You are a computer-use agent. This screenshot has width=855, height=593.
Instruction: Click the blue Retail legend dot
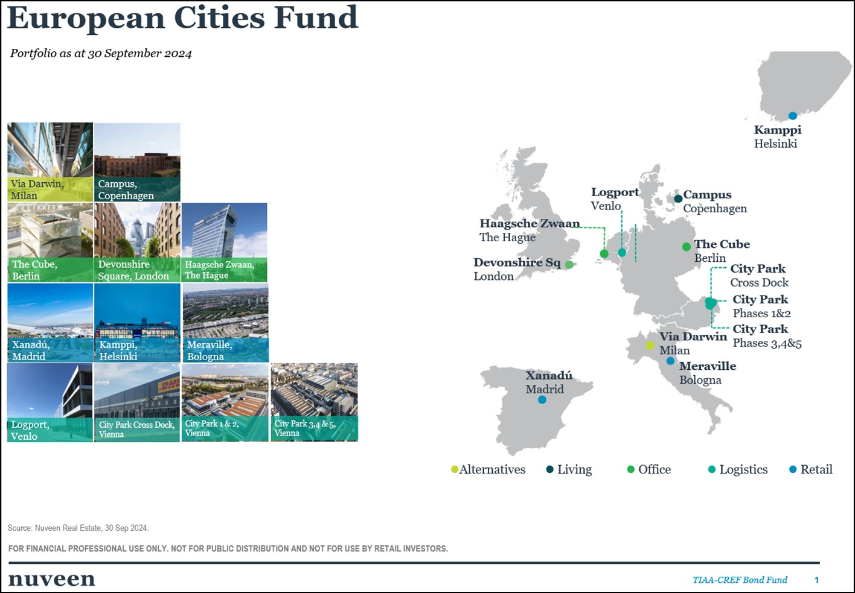click(x=793, y=469)
